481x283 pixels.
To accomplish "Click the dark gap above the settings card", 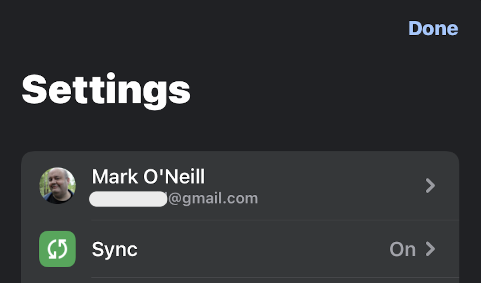I will (x=240, y=136).
